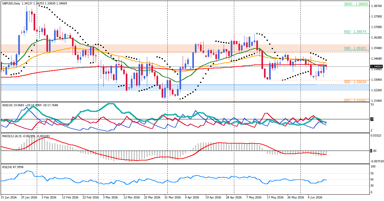The image size is (384, 201).
Task: Click the 0.01022 MACD scale value
Action: pos(376,136)
